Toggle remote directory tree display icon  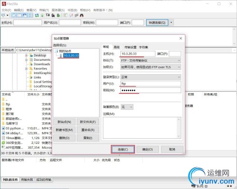coord(25,15)
